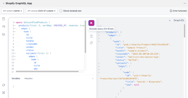
Task: Show query history panel
Action: click(4, 27)
